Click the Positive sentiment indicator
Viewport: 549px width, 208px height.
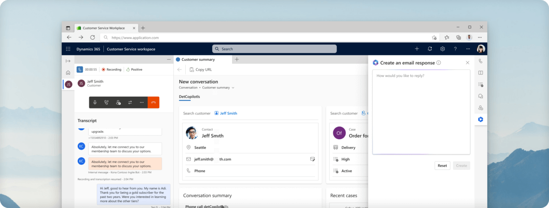click(x=134, y=69)
